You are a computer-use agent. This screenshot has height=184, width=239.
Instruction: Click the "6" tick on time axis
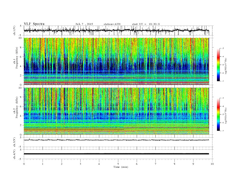137,164
